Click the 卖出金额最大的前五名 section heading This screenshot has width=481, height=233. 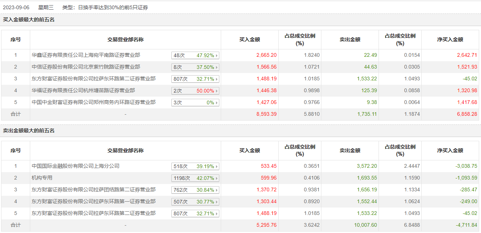29,131
